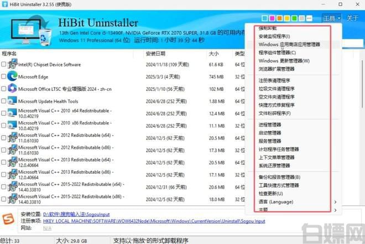The image size is (365, 244).
Task: Click the Visual C++ 2015-2022 (x64) icon
Action: click(12, 186)
